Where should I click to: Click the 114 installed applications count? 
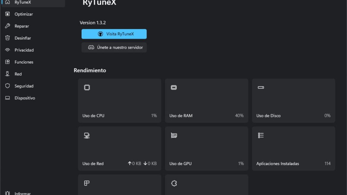point(327,164)
